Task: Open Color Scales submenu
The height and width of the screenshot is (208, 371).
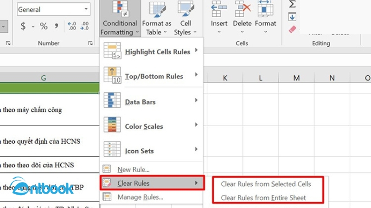Action: (x=152, y=125)
